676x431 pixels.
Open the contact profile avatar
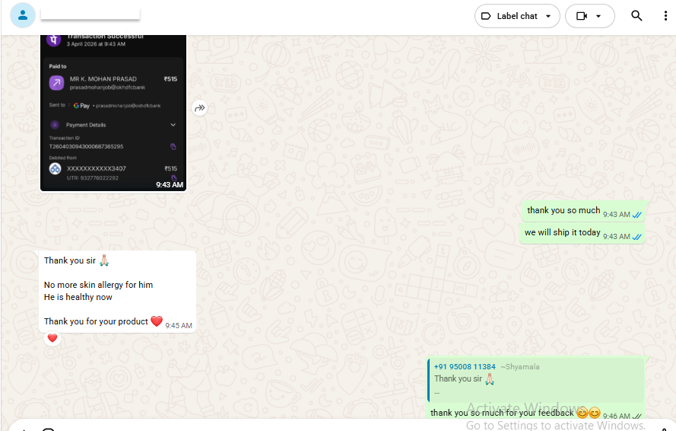point(22,15)
